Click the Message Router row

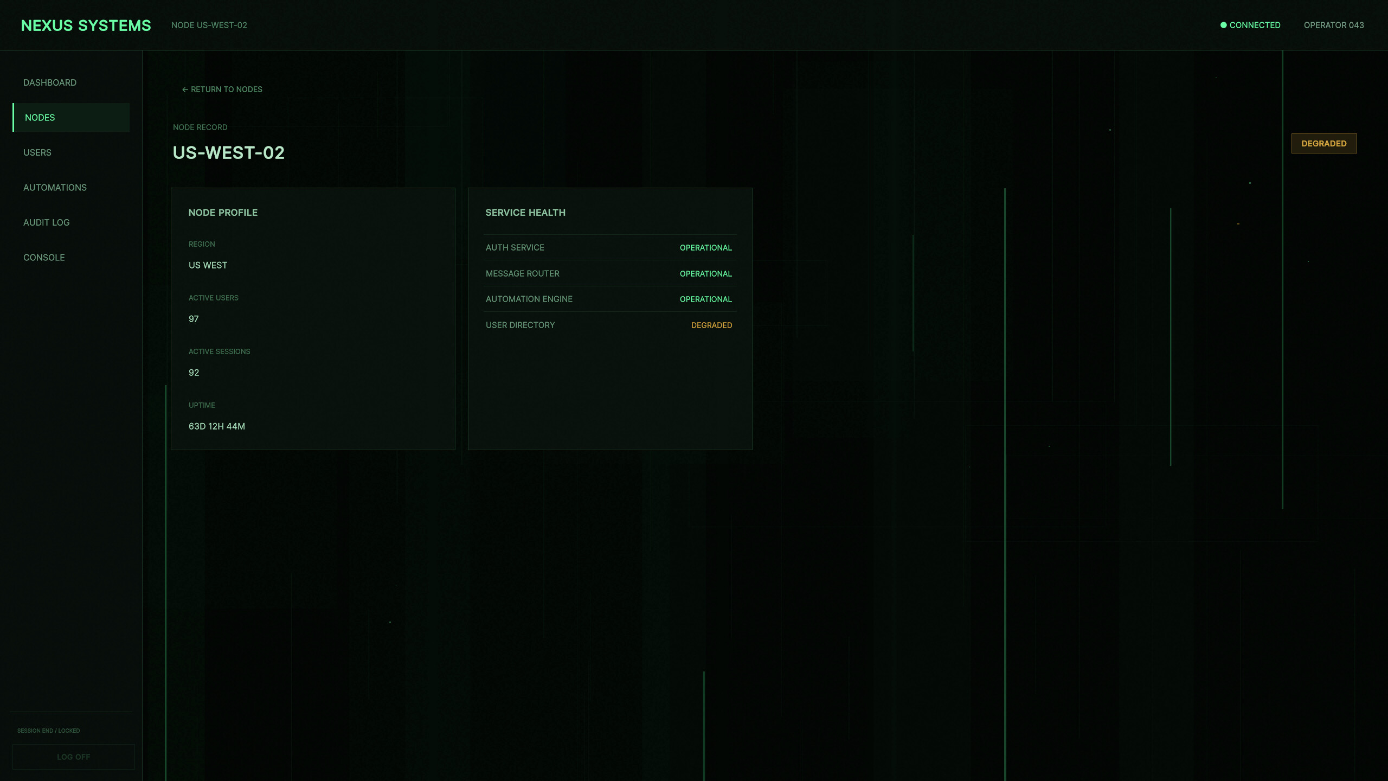coord(610,273)
